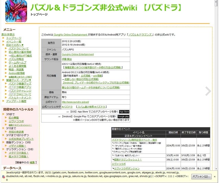Open 略語・用語集 link
Viewport: 219px width, 183px height.
click(16, 70)
